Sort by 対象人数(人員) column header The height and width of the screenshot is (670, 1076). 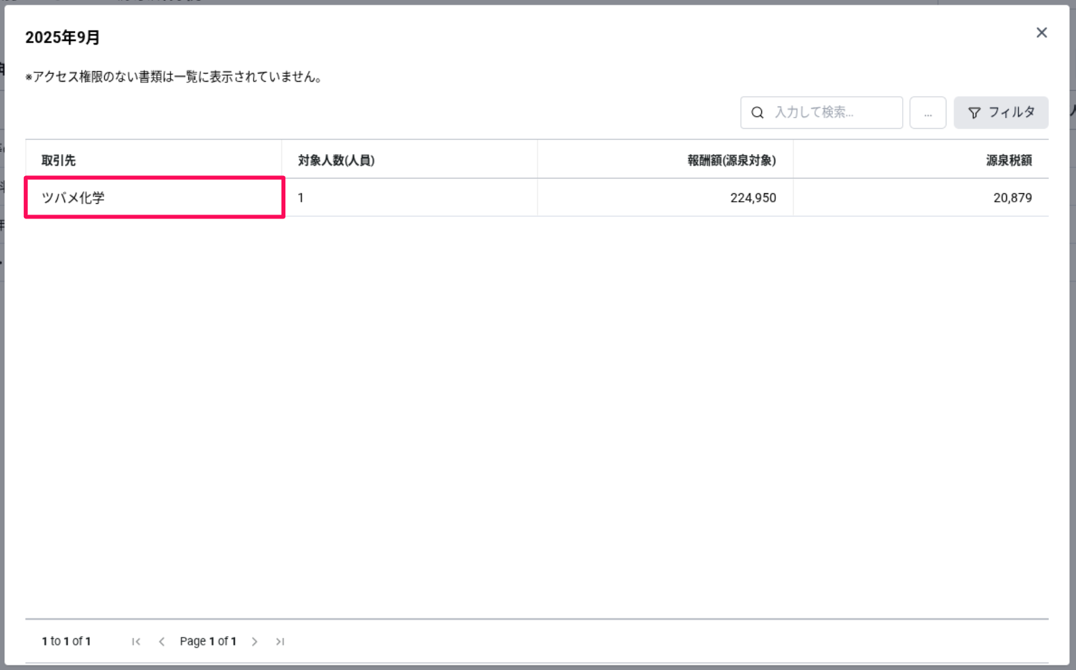(410, 160)
